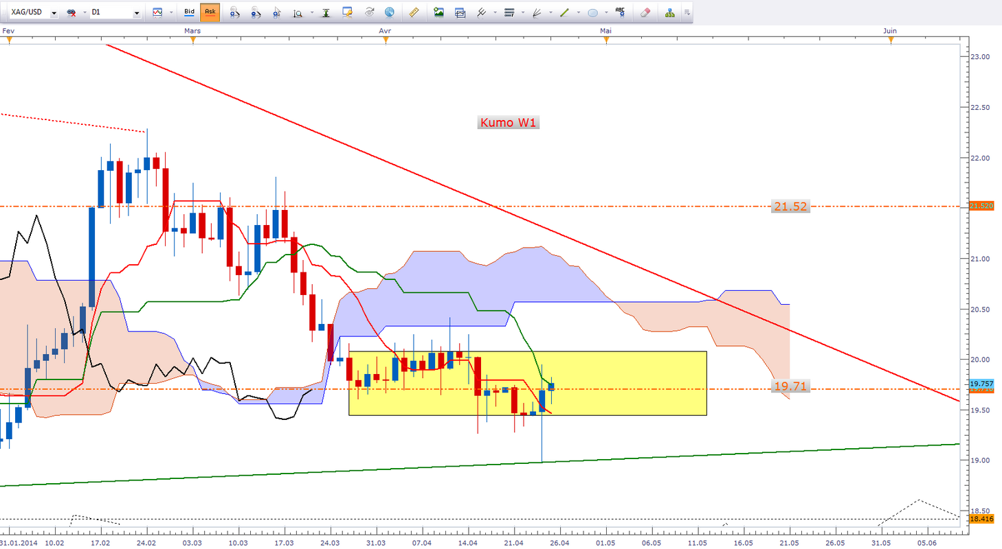Zoom out with the magnifier minus tool
The height and width of the screenshot is (549, 1002).
256,12
